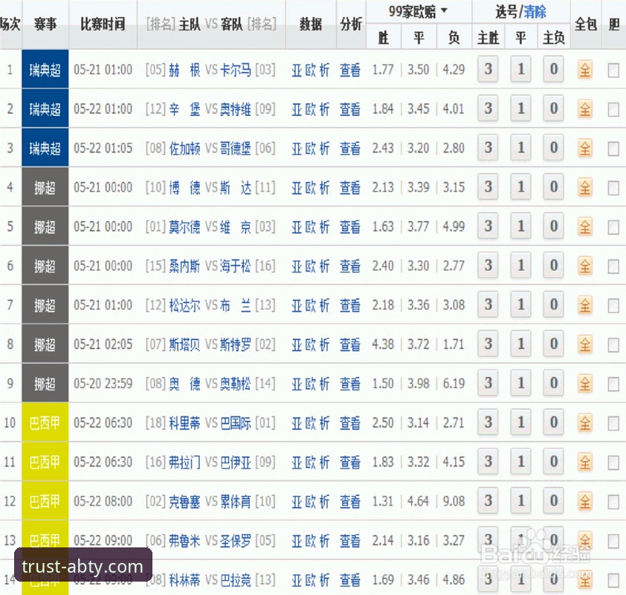This screenshot has height=595, width=626.
Task: Pick home win 3 for 科里蒂 vs 巴国际
Action: 488,422
